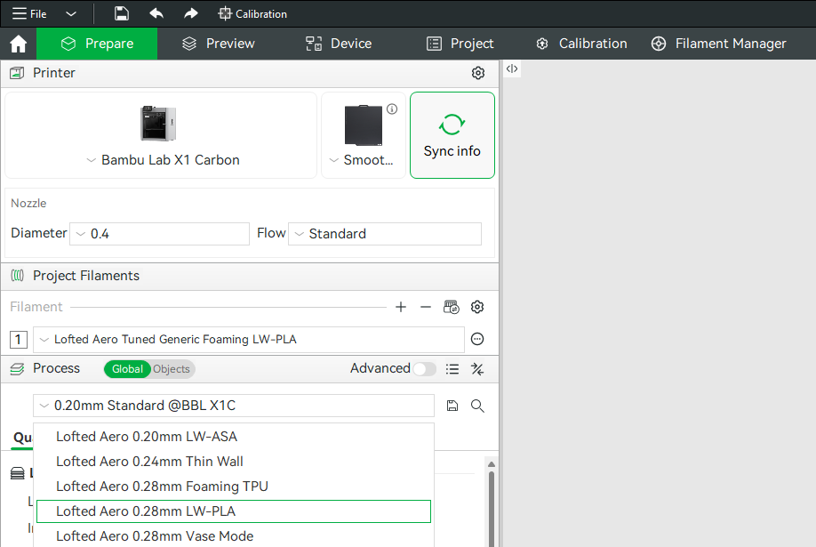816x547 pixels.
Task: Open the Calibration tab
Action: [582, 44]
